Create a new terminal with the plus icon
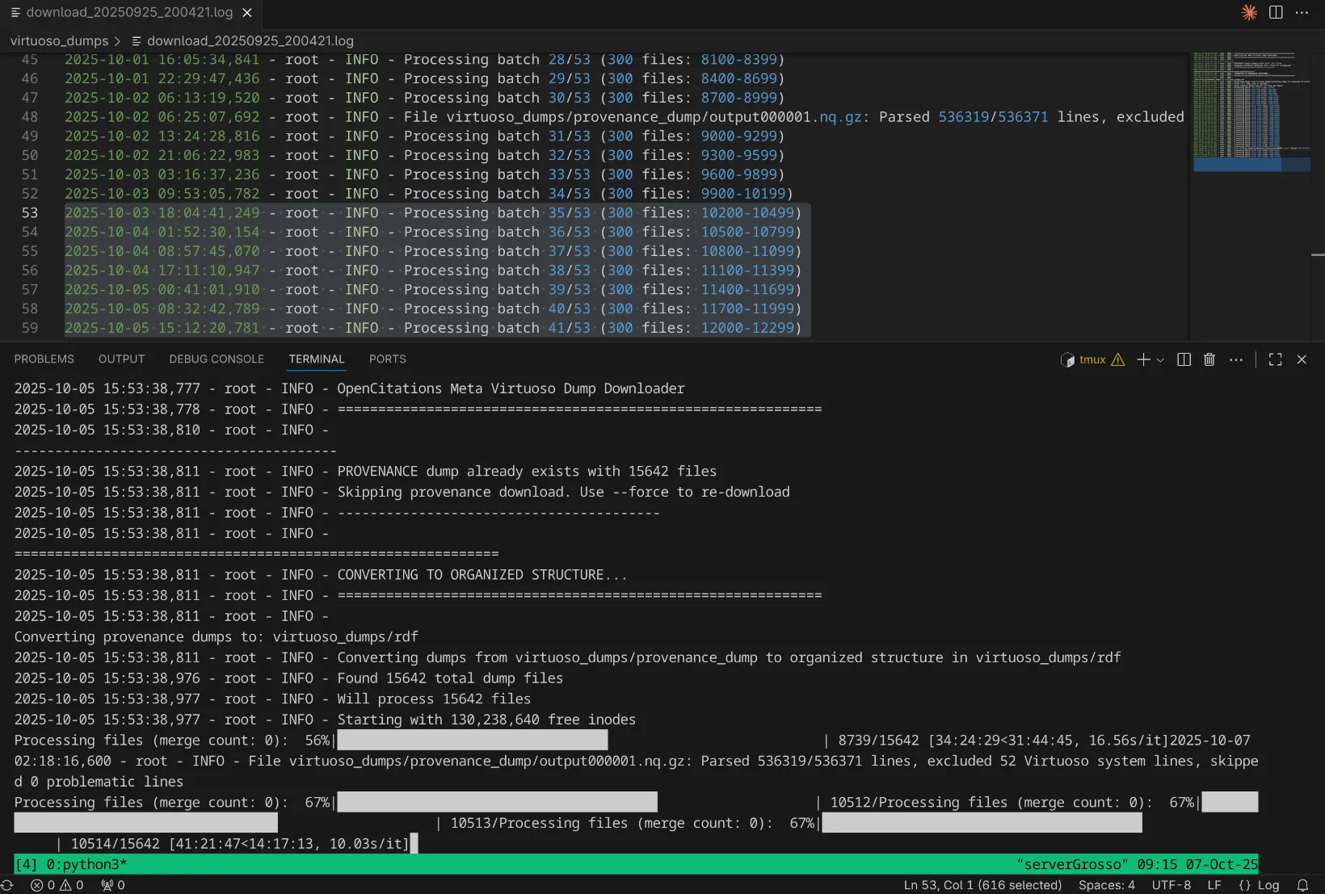This screenshot has height=894, width=1325. pyautogui.click(x=1143, y=359)
